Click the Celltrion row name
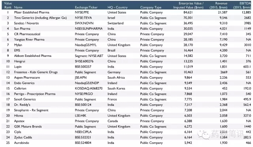The height and width of the screenshot is (147, 253). pyautogui.click(x=20, y=89)
